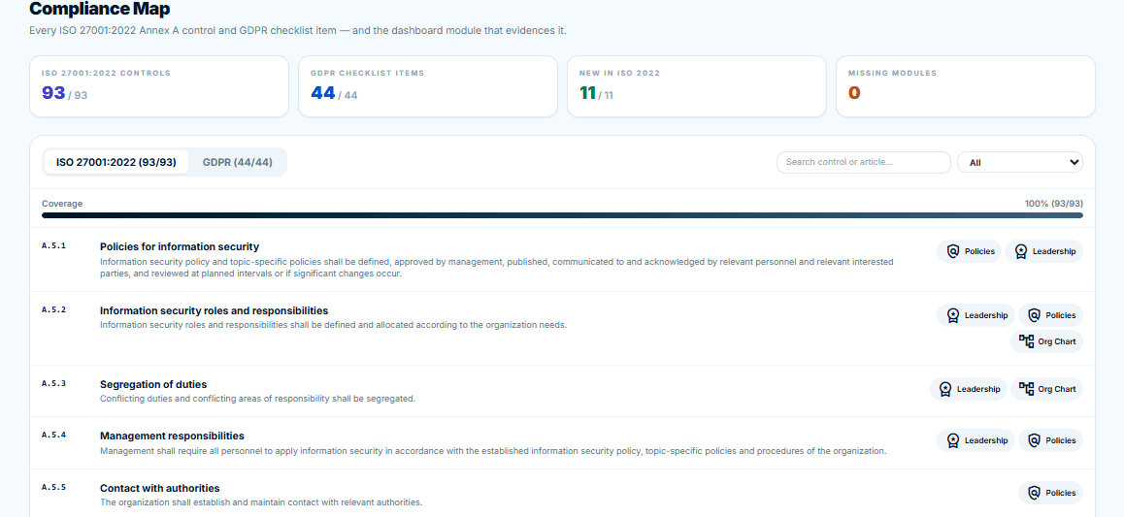Open Org Chart chip in A.5.3 row

coord(1046,389)
